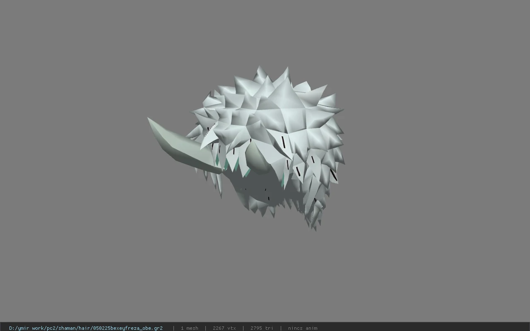
Task: Click the file path 050225bexeyfreza_obe.gr2 in status bar
Action: pos(86,328)
